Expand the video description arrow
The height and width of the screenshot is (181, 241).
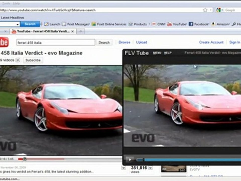[123, 168]
